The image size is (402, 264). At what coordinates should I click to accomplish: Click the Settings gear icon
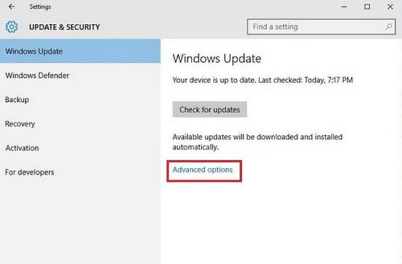12,26
